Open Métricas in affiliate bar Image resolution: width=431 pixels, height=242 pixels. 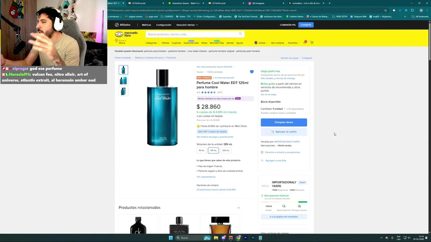pyautogui.click(x=146, y=25)
